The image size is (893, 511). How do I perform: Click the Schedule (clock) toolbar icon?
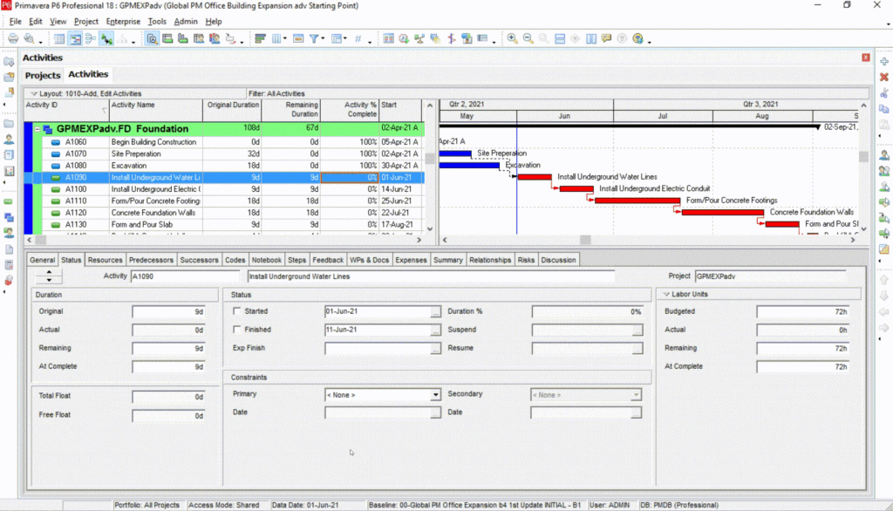[x=404, y=38]
